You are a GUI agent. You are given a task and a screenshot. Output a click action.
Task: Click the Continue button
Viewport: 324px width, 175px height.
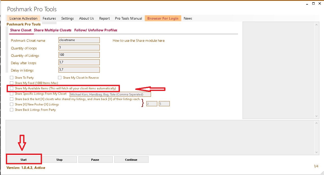(131, 160)
